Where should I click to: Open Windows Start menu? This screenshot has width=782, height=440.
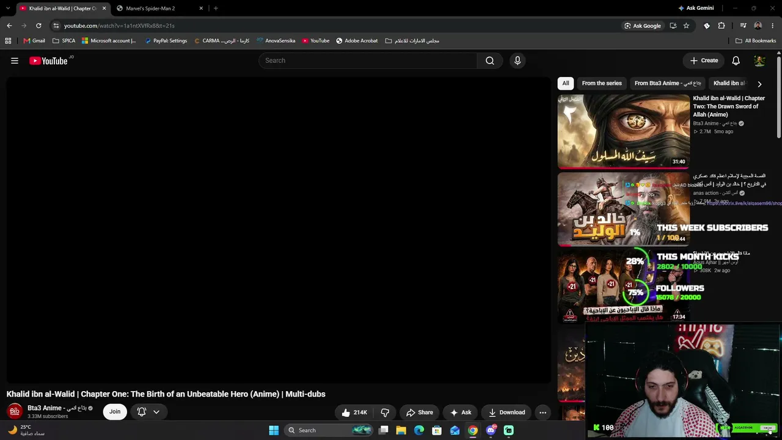point(274,430)
